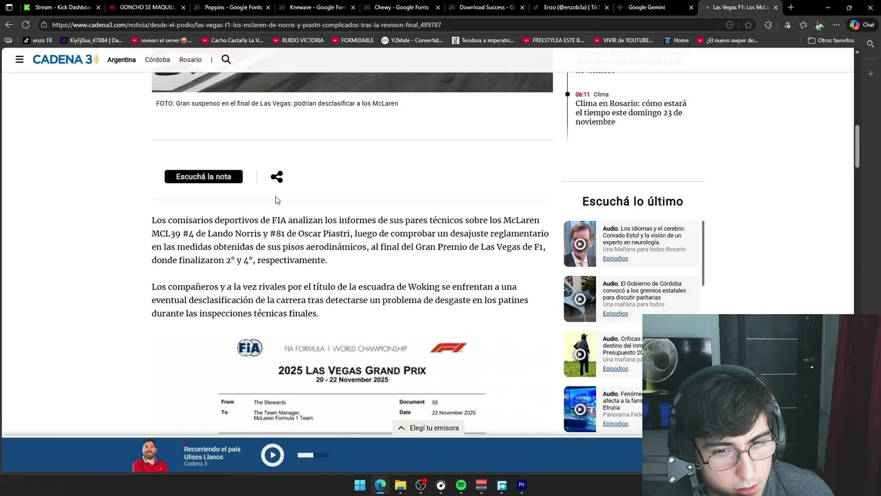This screenshot has width=881, height=496.
Task: Close the Las Vegas F1 tab
Action: (776, 8)
